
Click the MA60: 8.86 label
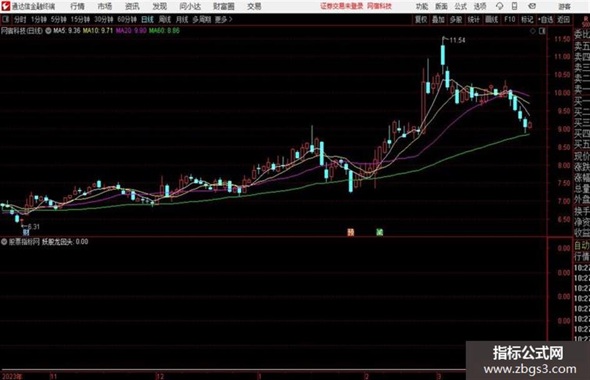(164, 31)
